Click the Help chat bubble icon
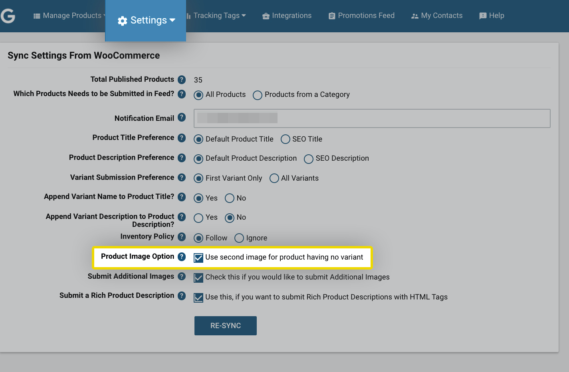569x372 pixels. [483, 16]
